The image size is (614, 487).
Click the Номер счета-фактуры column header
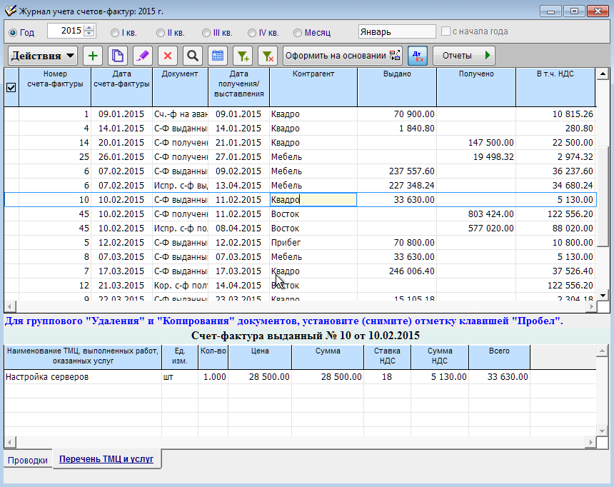[x=55, y=87]
